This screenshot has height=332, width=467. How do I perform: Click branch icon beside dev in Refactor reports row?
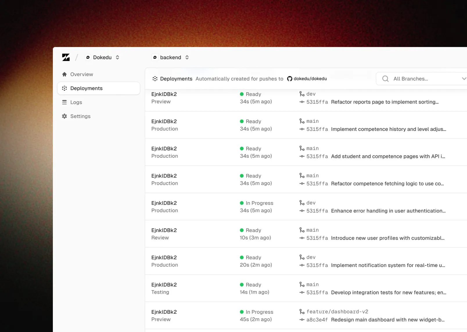click(302, 94)
